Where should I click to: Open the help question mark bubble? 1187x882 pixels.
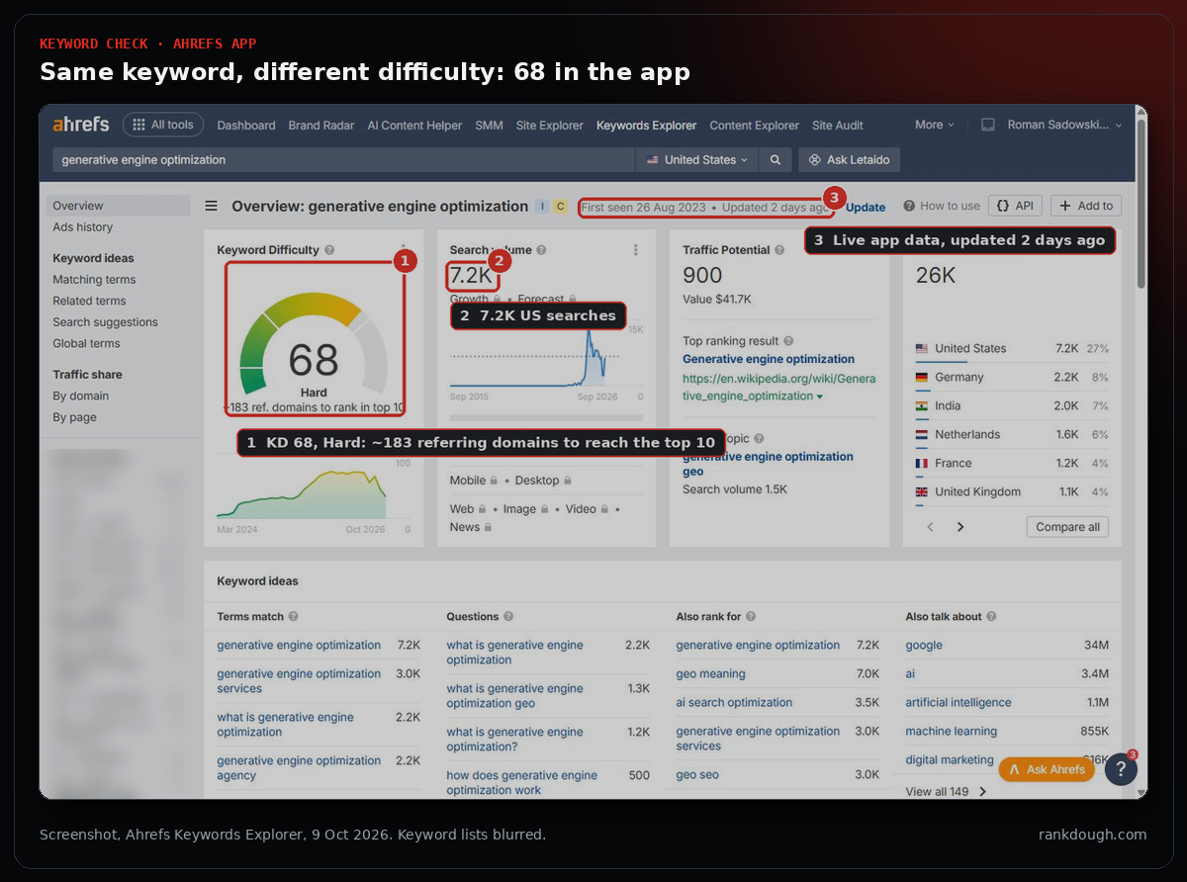coord(1121,769)
